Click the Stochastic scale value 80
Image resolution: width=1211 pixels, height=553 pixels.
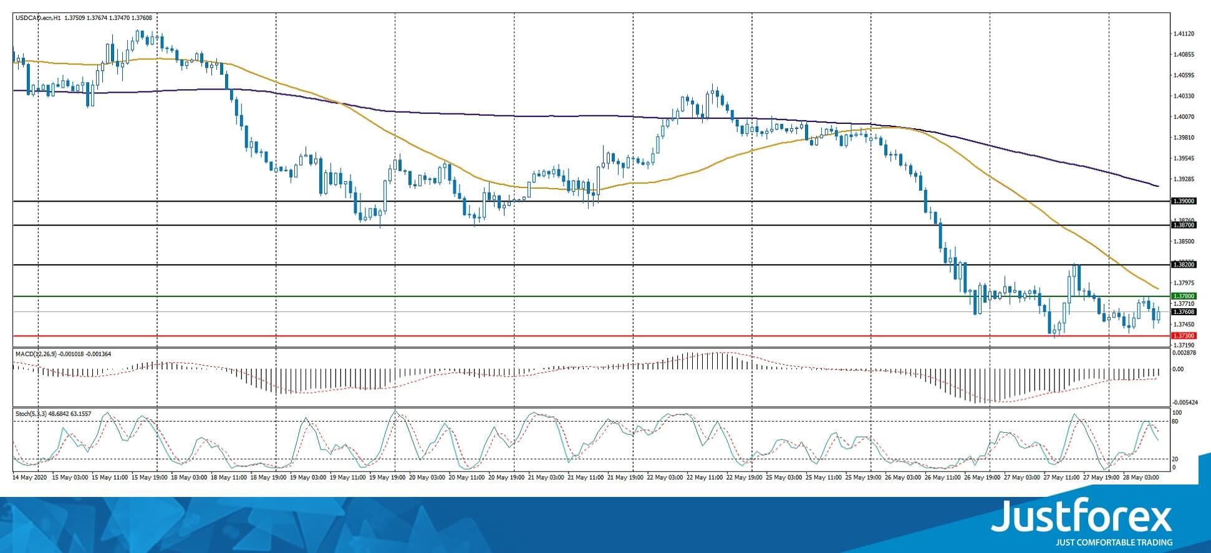1175,422
